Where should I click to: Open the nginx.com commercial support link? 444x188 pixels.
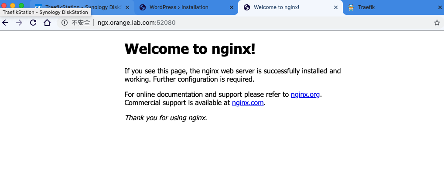coord(248,102)
